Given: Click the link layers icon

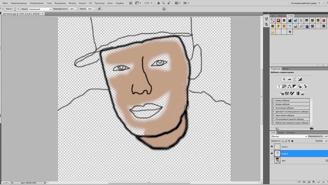Looking at the screenshot, I should [x=300, y=182].
